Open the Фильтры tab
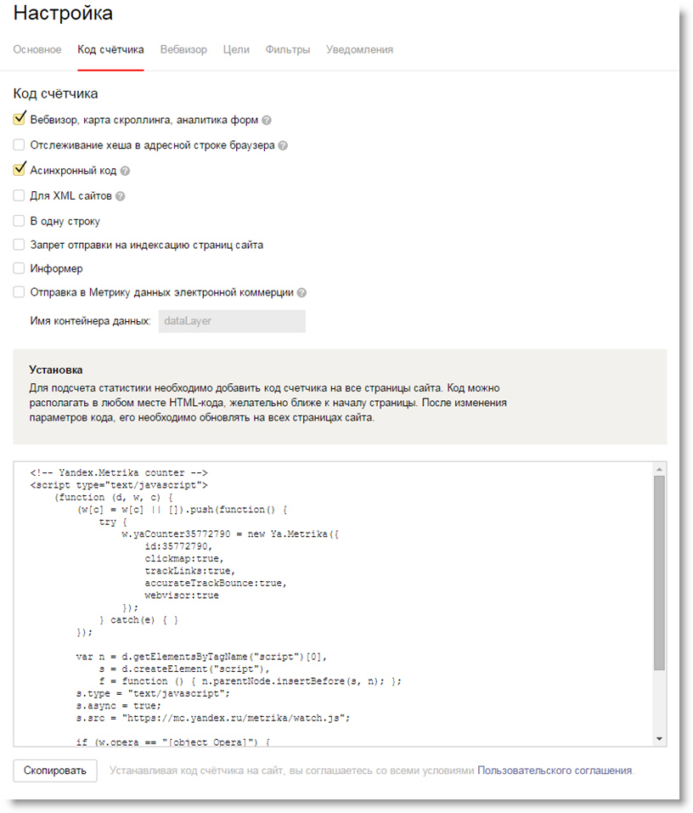This screenshot has height=813, width=693. 288,50
